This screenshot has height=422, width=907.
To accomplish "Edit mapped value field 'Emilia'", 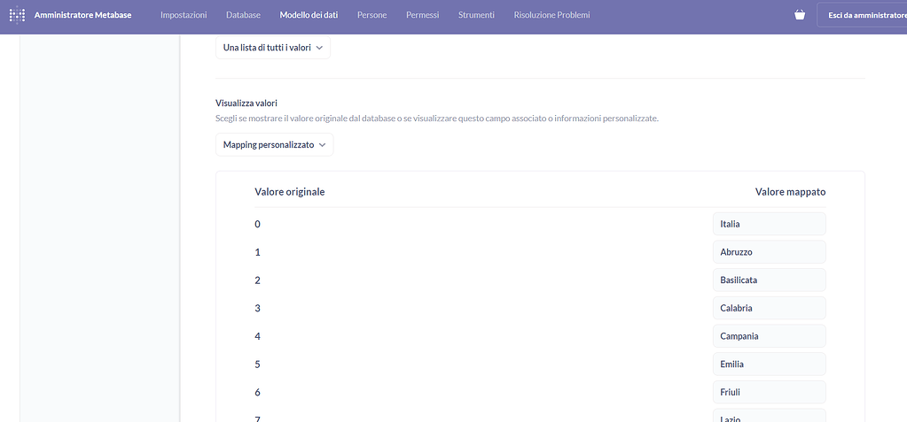I will 769,364.
